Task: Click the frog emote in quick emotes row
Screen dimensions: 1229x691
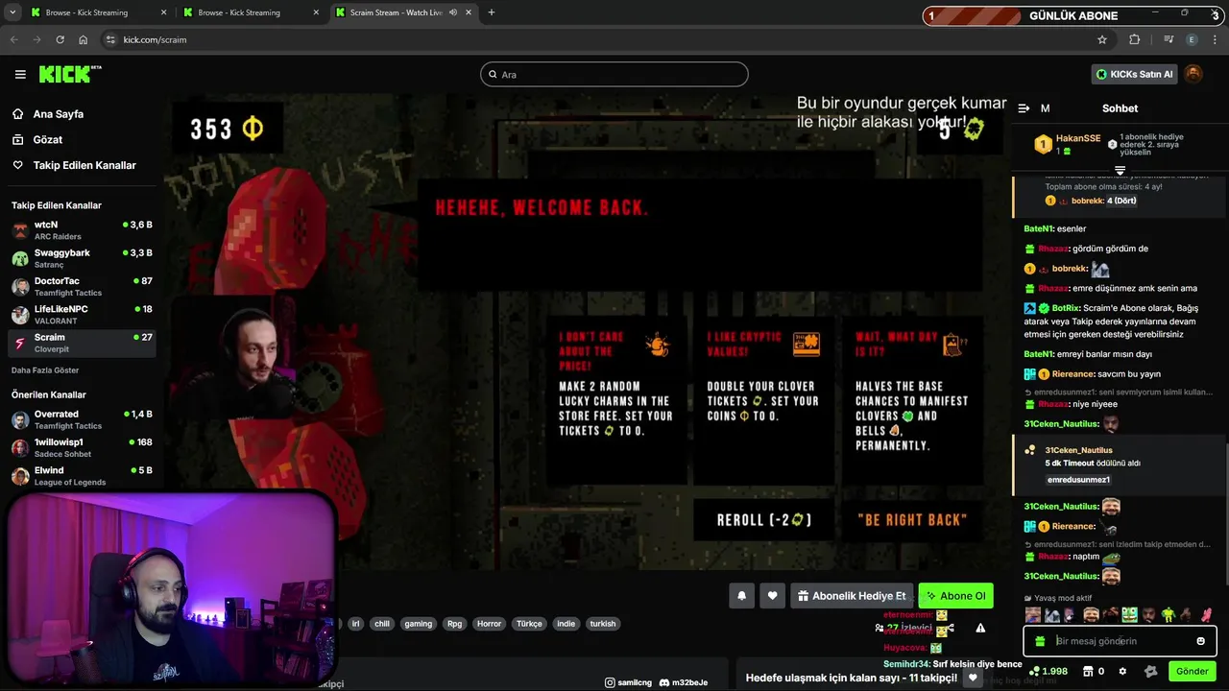Action: [x=1129, y=614]
